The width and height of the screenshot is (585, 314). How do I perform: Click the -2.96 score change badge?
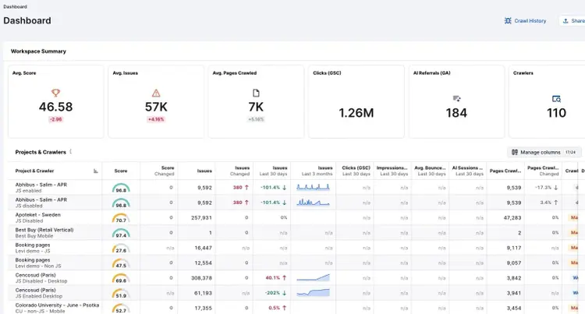tap(55, 119)
